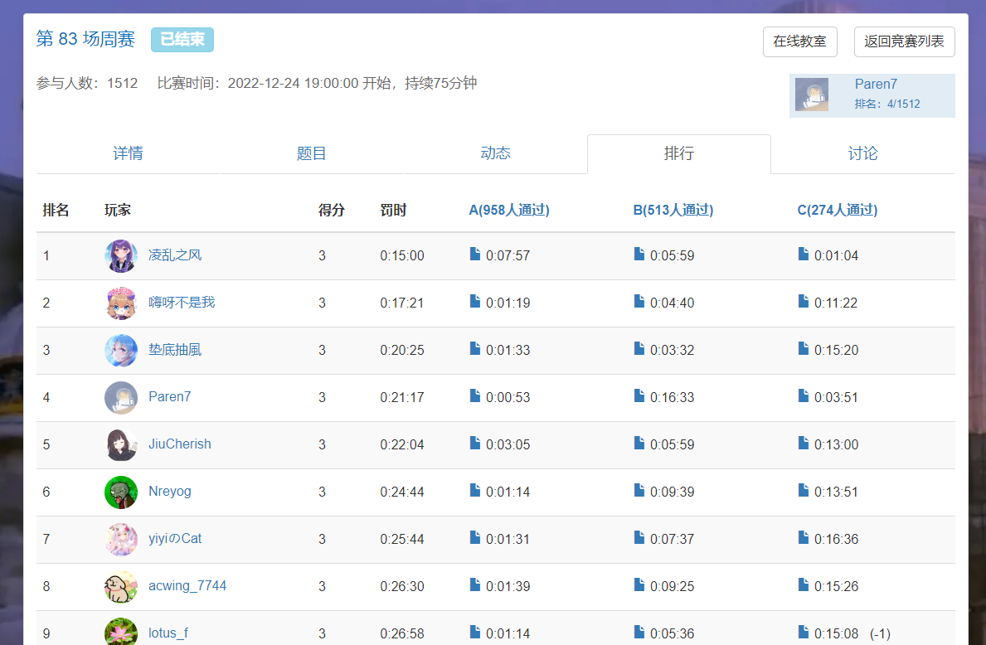
Task: Click the 第 83 场周赛 contest title
Action: (x=85, y=39)
